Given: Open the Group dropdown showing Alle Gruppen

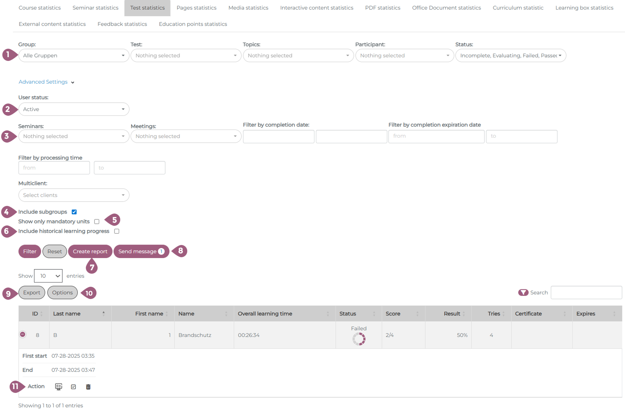Looking at the screenshot, I should [x=74, y=56].
